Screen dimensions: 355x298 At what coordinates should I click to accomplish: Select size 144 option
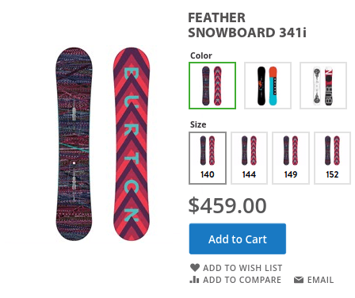pyautogui.click(x=250, y=158)
